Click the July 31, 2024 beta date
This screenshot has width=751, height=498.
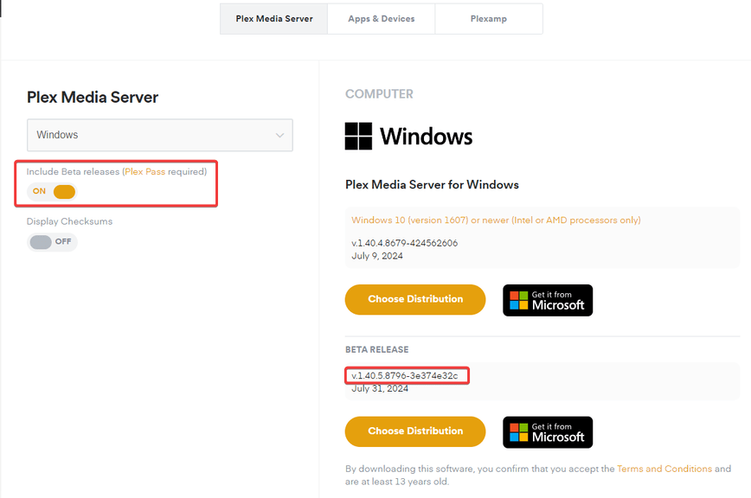point(380,388)
